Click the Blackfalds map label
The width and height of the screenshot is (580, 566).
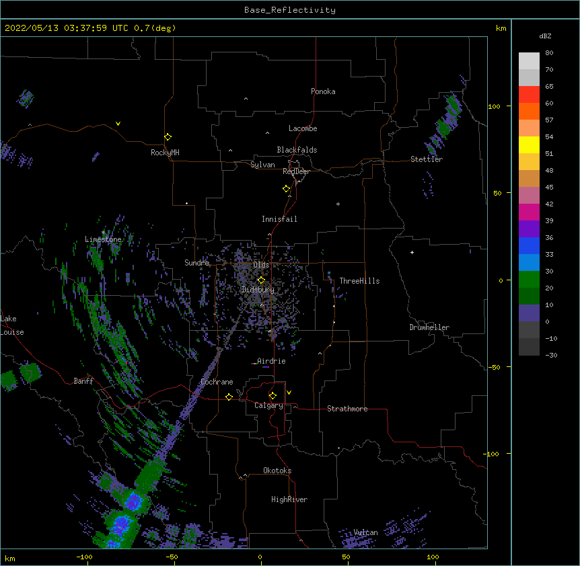[x=297, y=150]
